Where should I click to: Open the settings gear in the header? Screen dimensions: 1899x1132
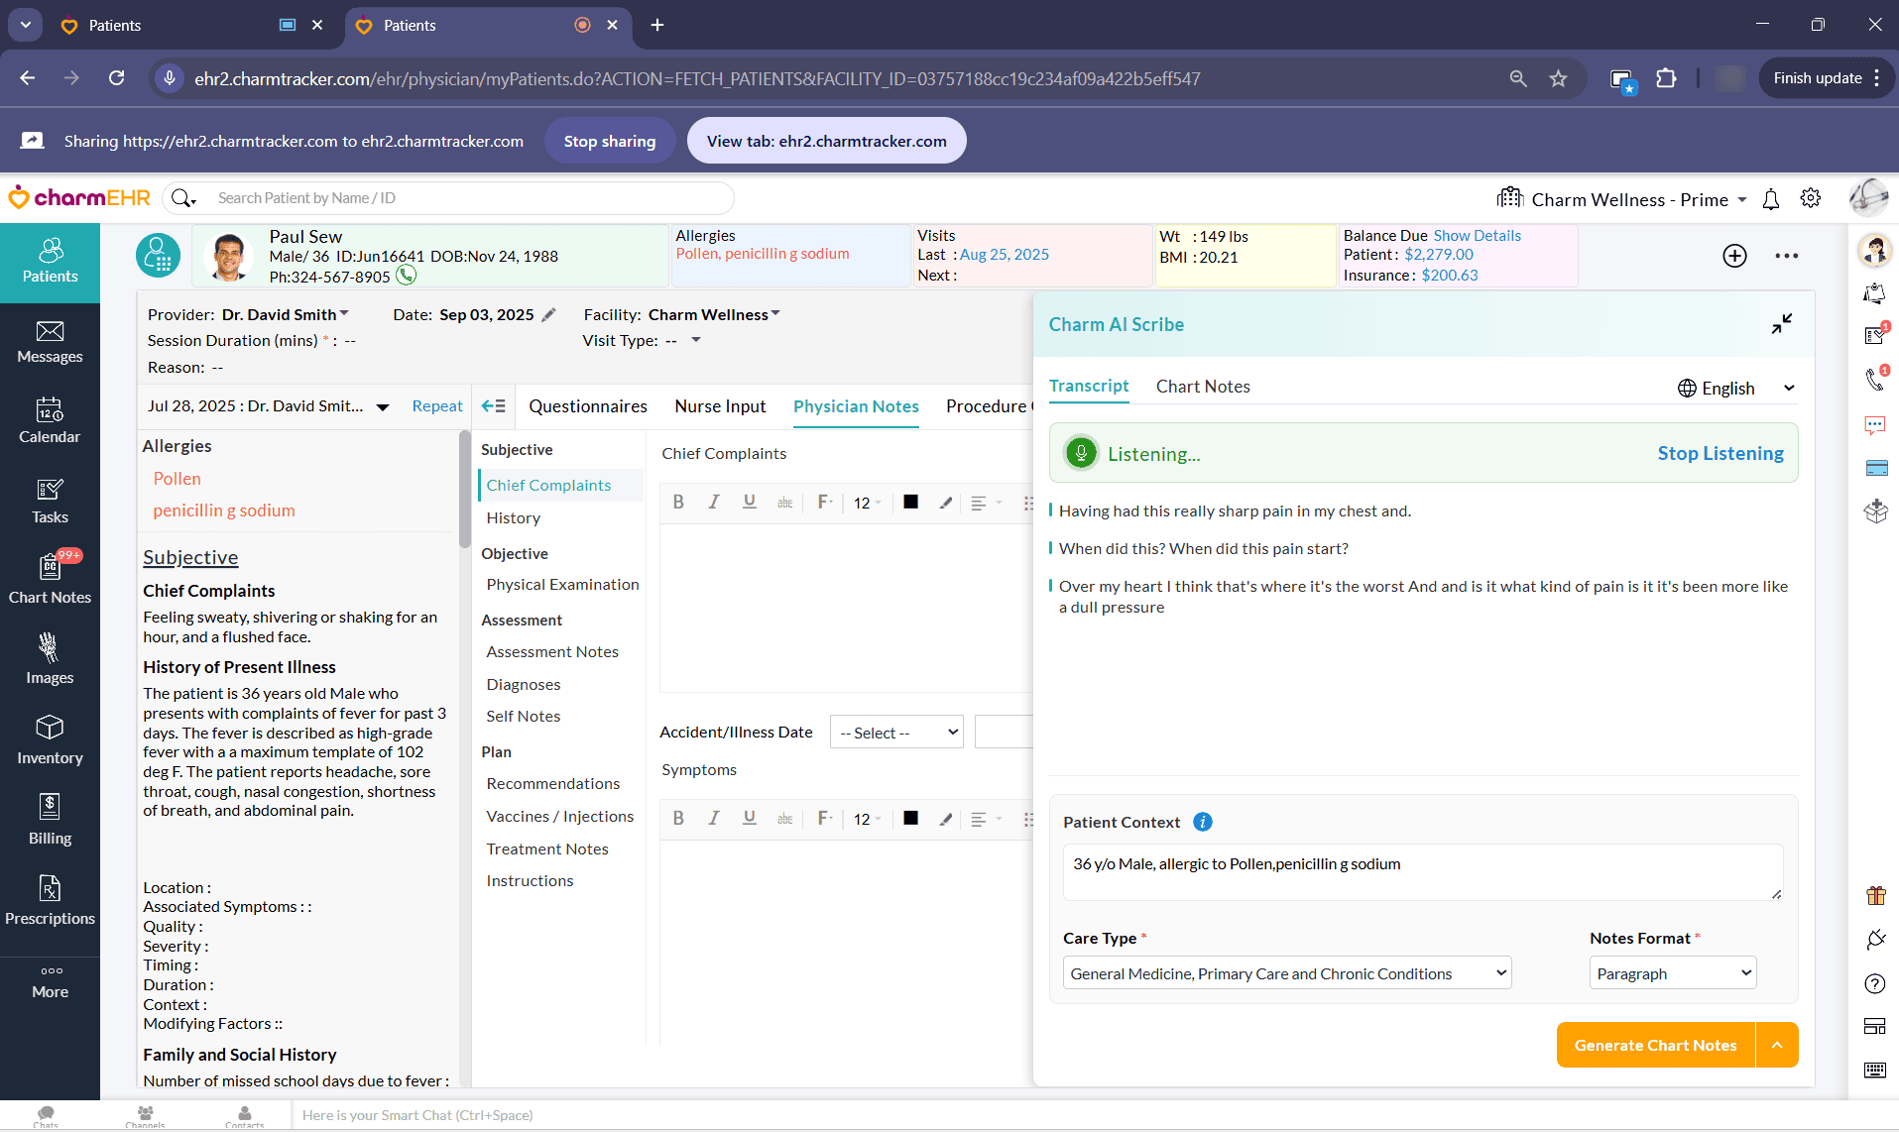(x=1811, y=198)
